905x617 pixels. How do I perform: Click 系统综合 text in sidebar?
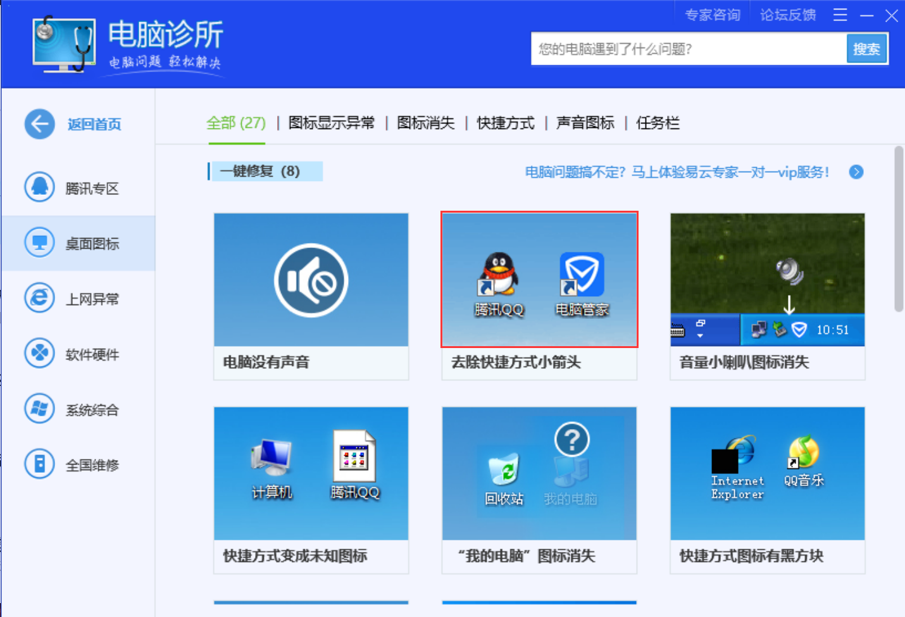[x=92, y=410]
